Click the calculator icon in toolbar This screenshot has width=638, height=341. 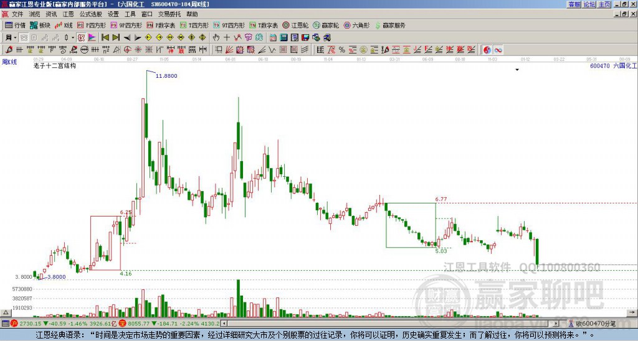point(283,38)
